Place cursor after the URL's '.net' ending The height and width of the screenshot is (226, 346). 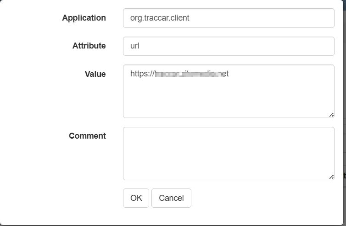tap(229, 74)
